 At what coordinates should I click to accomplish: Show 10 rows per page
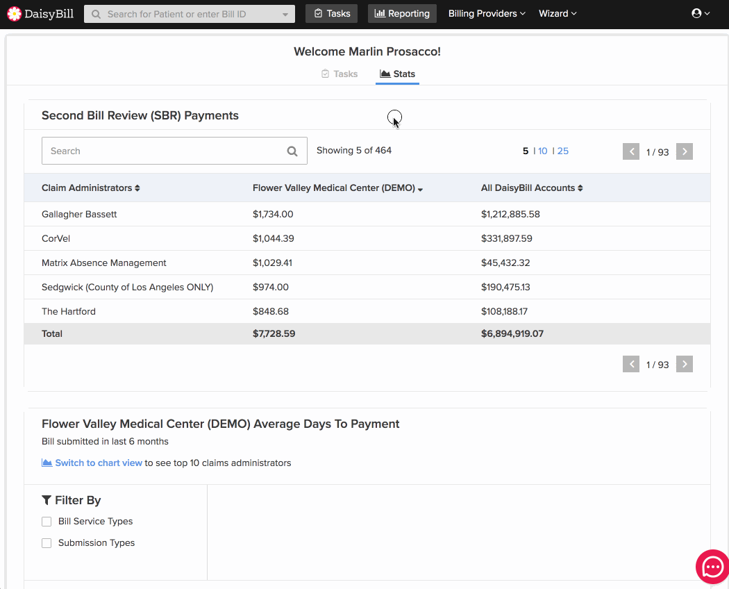pyautogui.click(x=542, y=151)
